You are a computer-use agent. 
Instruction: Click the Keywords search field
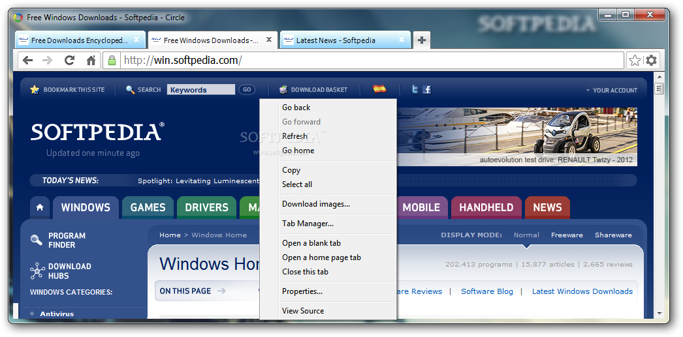click(x=201, y=89)
